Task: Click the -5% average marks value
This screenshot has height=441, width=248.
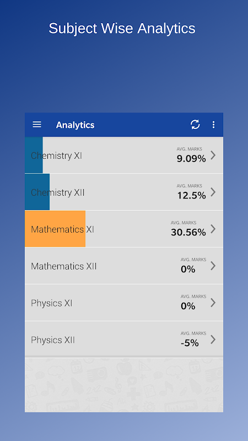Action: (190, 343)
